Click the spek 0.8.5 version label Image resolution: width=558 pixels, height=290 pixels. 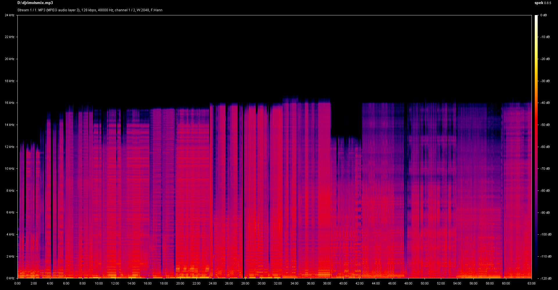tap(543, 3)
